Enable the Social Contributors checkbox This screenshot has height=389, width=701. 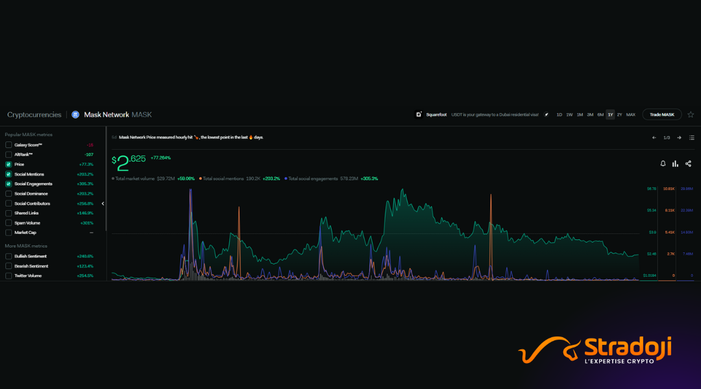8,204
